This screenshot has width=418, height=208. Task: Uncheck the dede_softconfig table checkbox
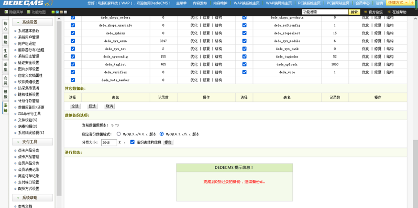click(x=244, y=25)
